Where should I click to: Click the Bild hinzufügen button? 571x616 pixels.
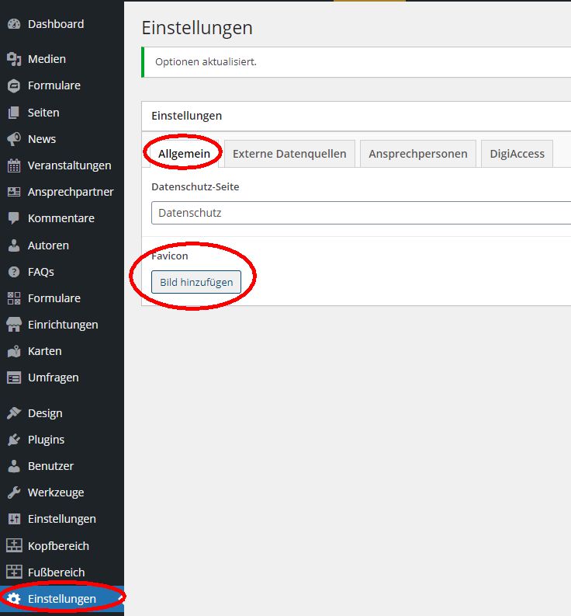click(x=196, y=282)
